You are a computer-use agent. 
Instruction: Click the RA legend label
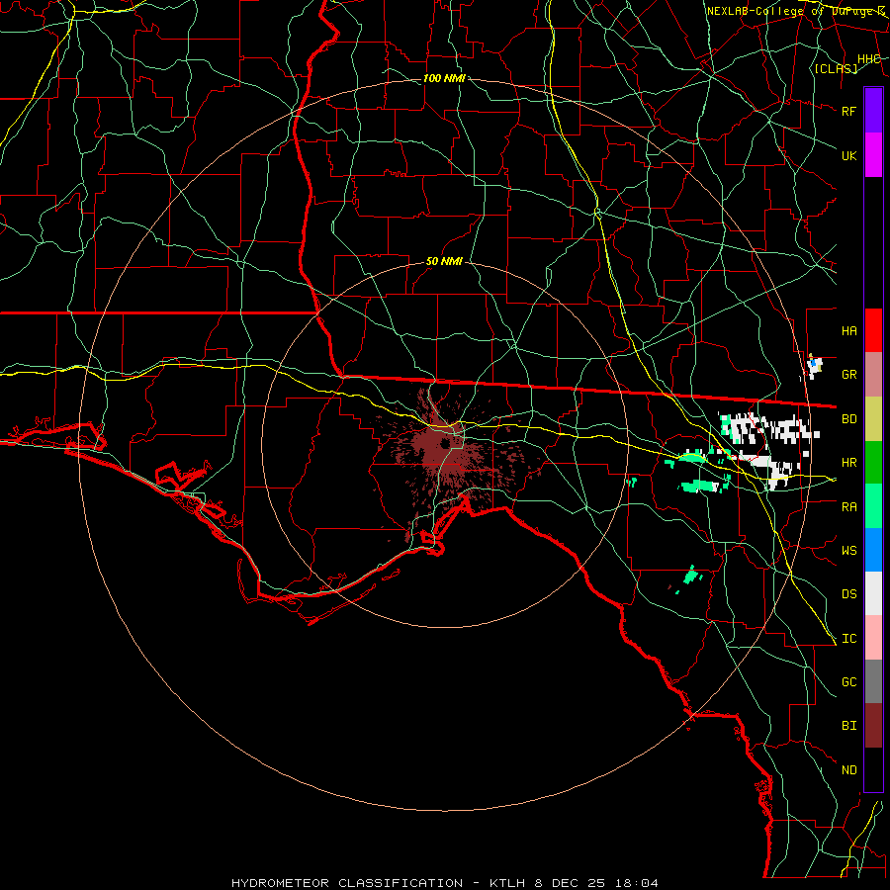[849, 507]
